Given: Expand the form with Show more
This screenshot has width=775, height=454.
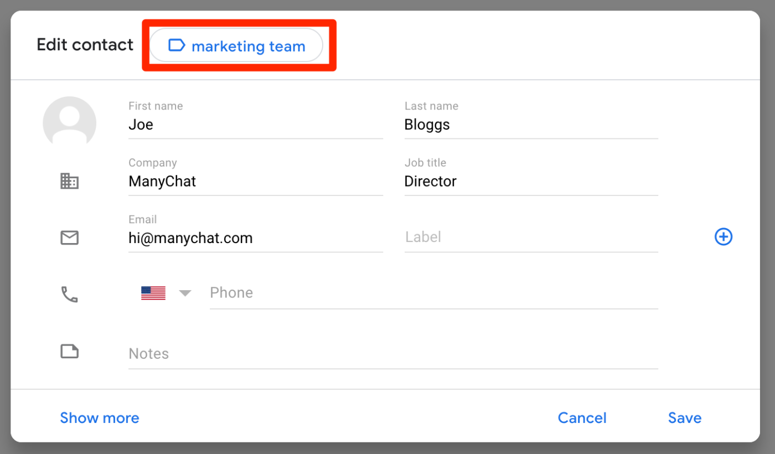Looking at the screenshot, I should click(100, 417).
